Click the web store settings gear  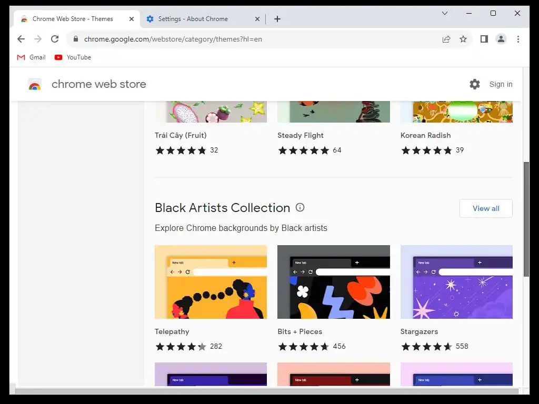tap(475, 84)
